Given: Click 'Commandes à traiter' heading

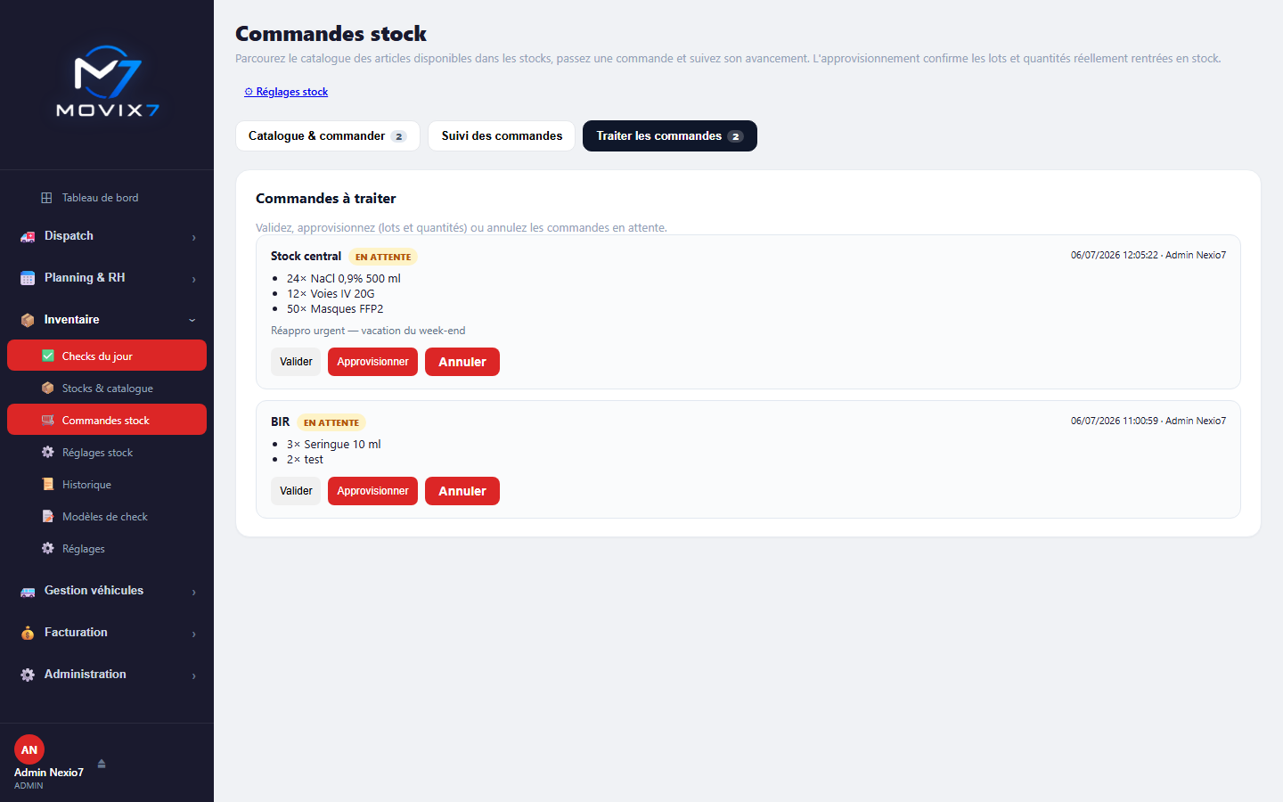Looking at the screenshot, I should point(326,198).
